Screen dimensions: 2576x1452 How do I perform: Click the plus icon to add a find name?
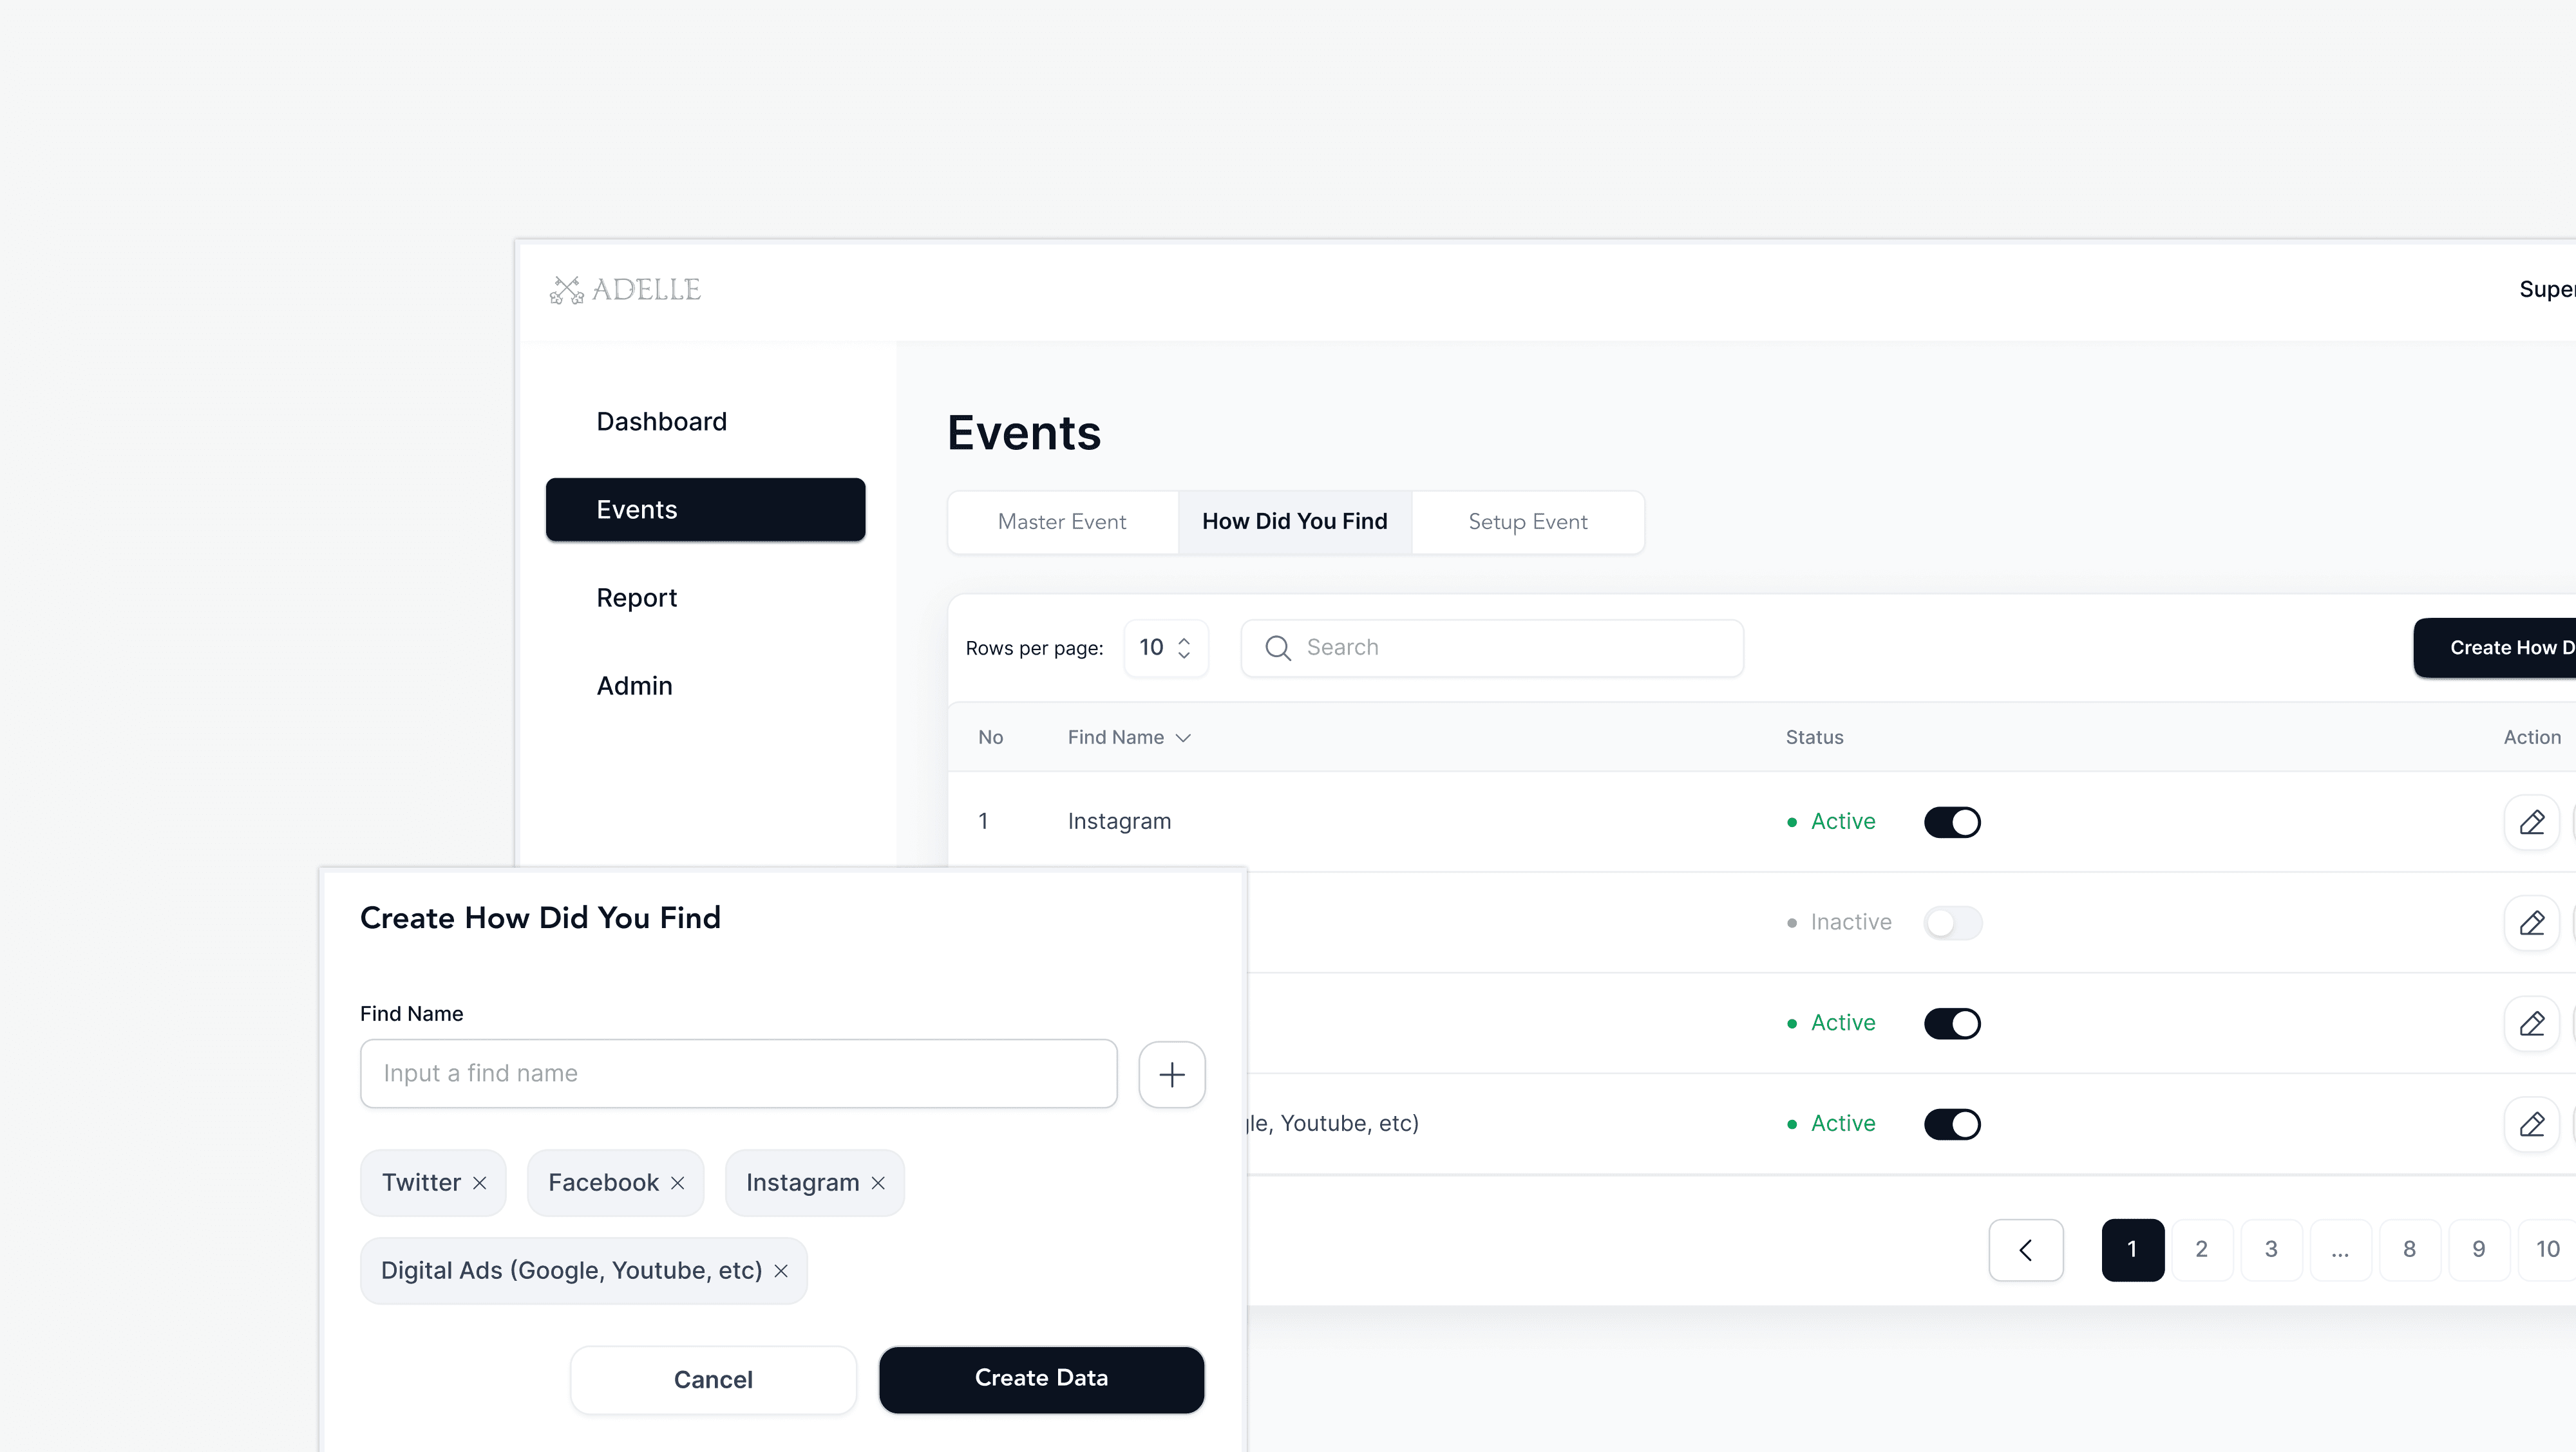(1172, 1074)
